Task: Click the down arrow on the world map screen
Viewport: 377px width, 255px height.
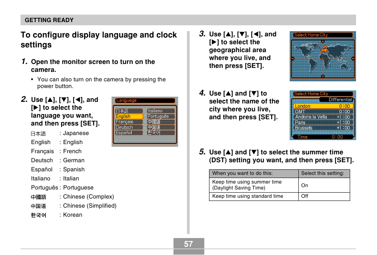Action: tap(322, 76)
